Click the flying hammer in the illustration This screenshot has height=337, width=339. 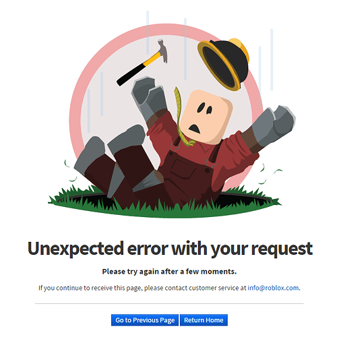pos(142,63)
